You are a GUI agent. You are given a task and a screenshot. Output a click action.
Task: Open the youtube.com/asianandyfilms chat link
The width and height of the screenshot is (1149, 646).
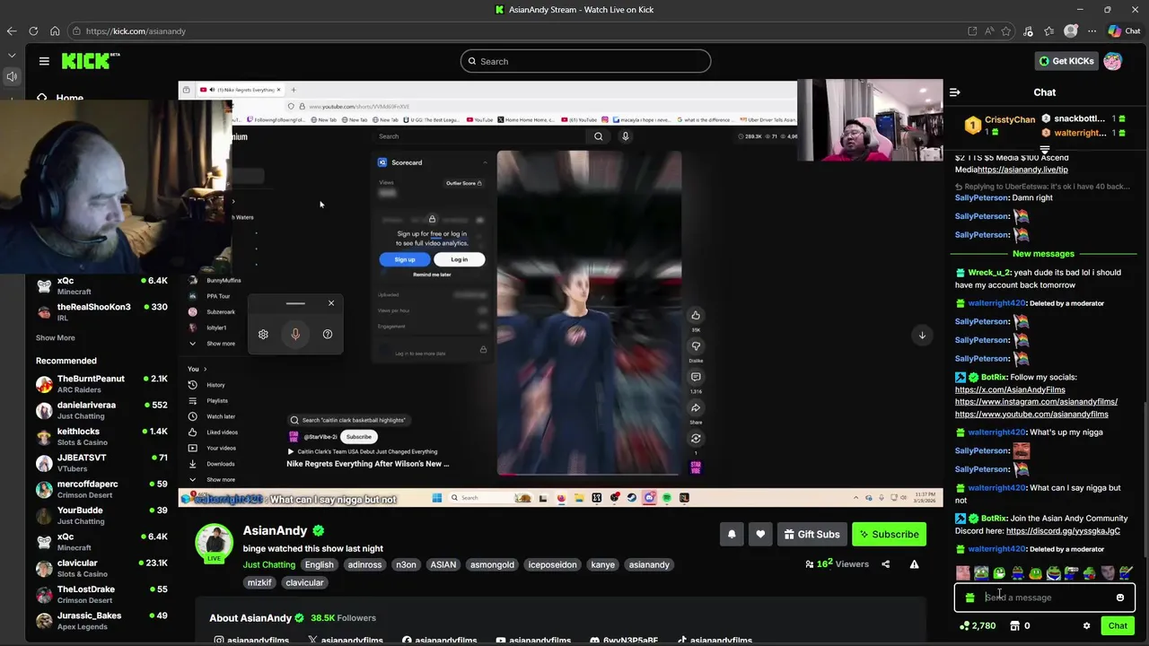point(1031,415)
